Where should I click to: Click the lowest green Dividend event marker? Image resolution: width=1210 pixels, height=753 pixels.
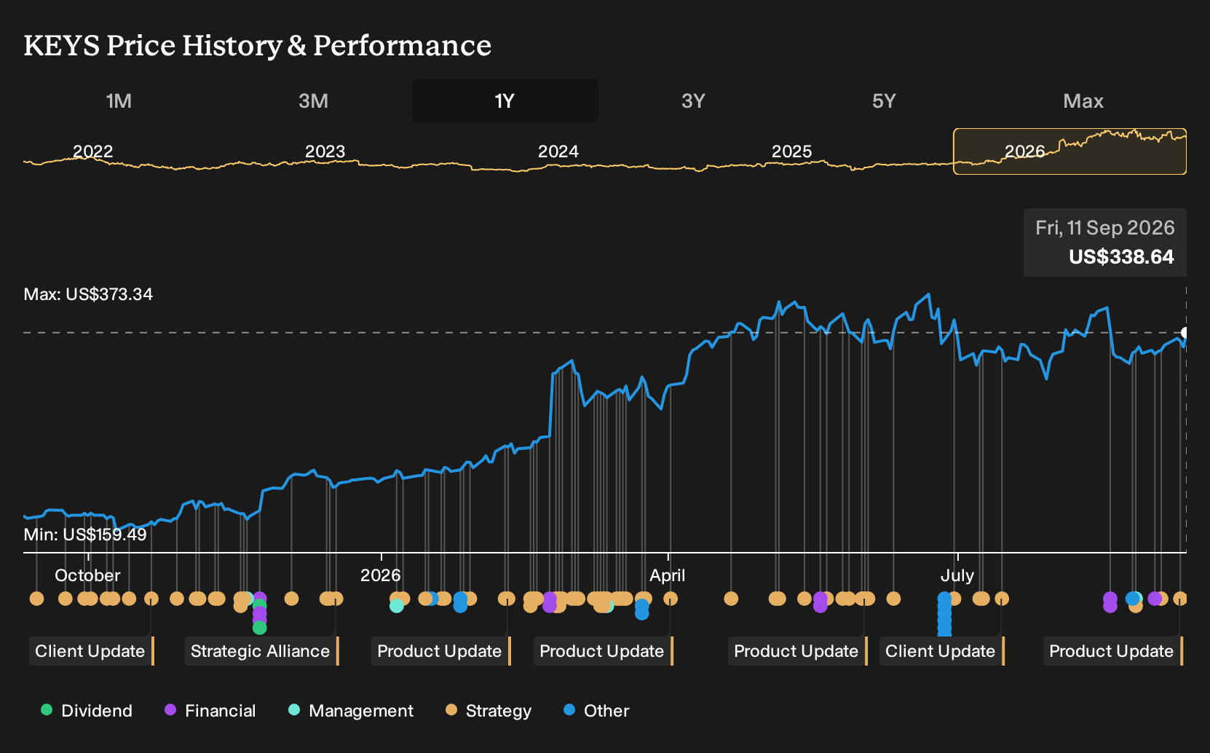tap(260, 627)
